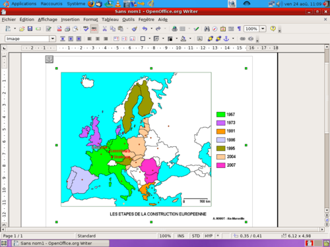Click the Print document icon

(x=67, y=29)
